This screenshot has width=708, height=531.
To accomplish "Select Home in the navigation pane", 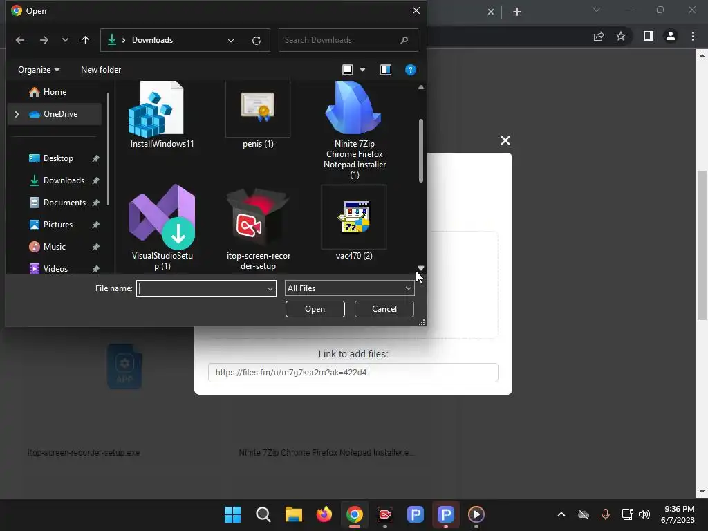I will [x=55, y=92].
